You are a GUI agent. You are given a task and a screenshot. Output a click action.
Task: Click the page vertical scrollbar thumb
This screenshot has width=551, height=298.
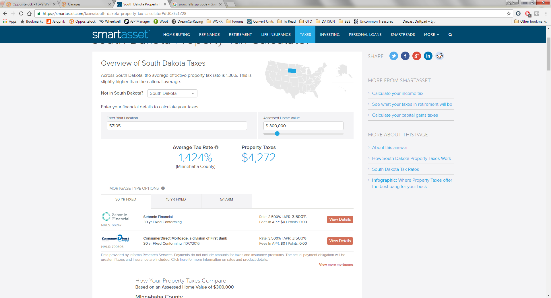point(548,54)
